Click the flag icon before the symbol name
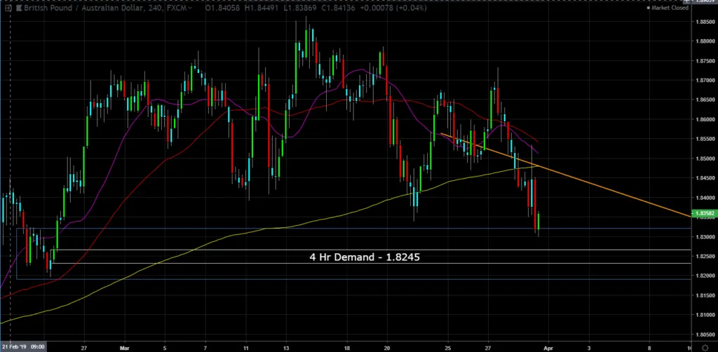The height and width of the screenshot is (352, 718). click(18, 7)
